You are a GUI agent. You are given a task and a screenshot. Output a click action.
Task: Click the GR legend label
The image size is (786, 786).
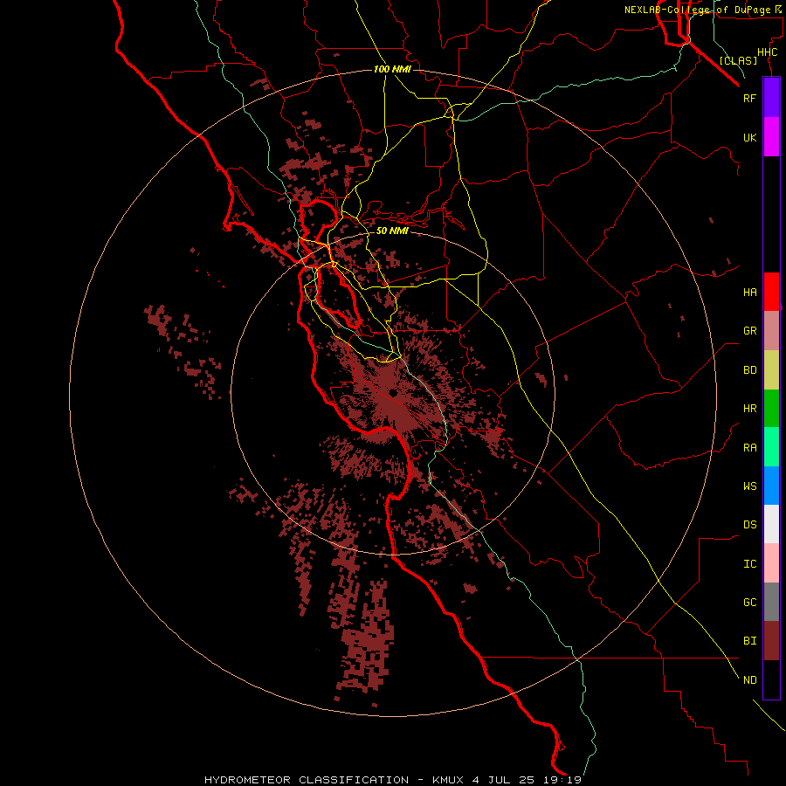pyautogui.click(x=750, y=331)
